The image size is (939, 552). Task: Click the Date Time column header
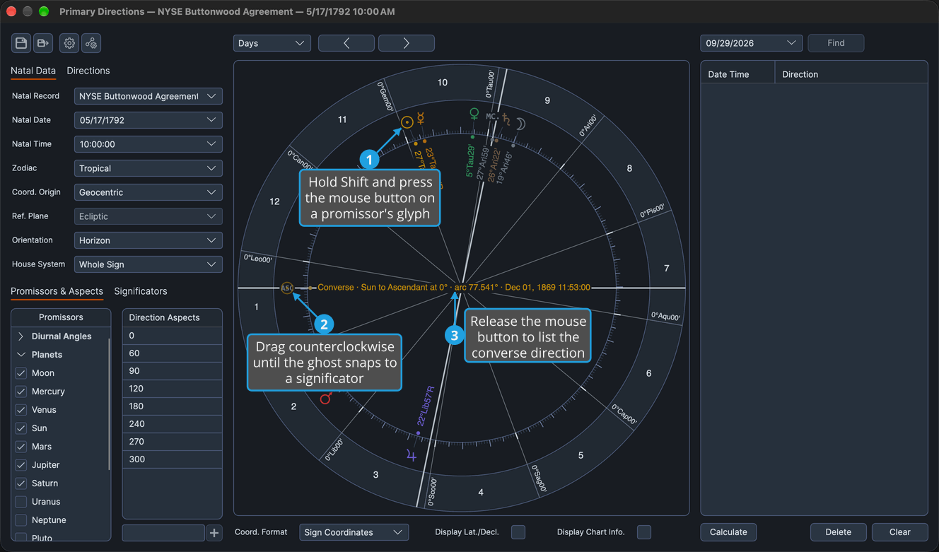pyautogui.click(x=738, y=74)
